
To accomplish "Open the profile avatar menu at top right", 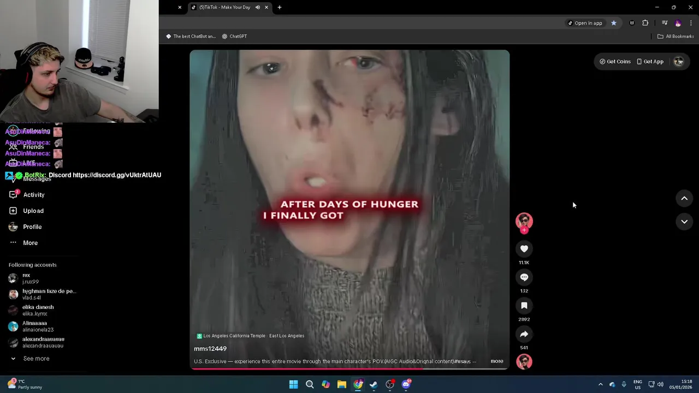I will [679, 62].
